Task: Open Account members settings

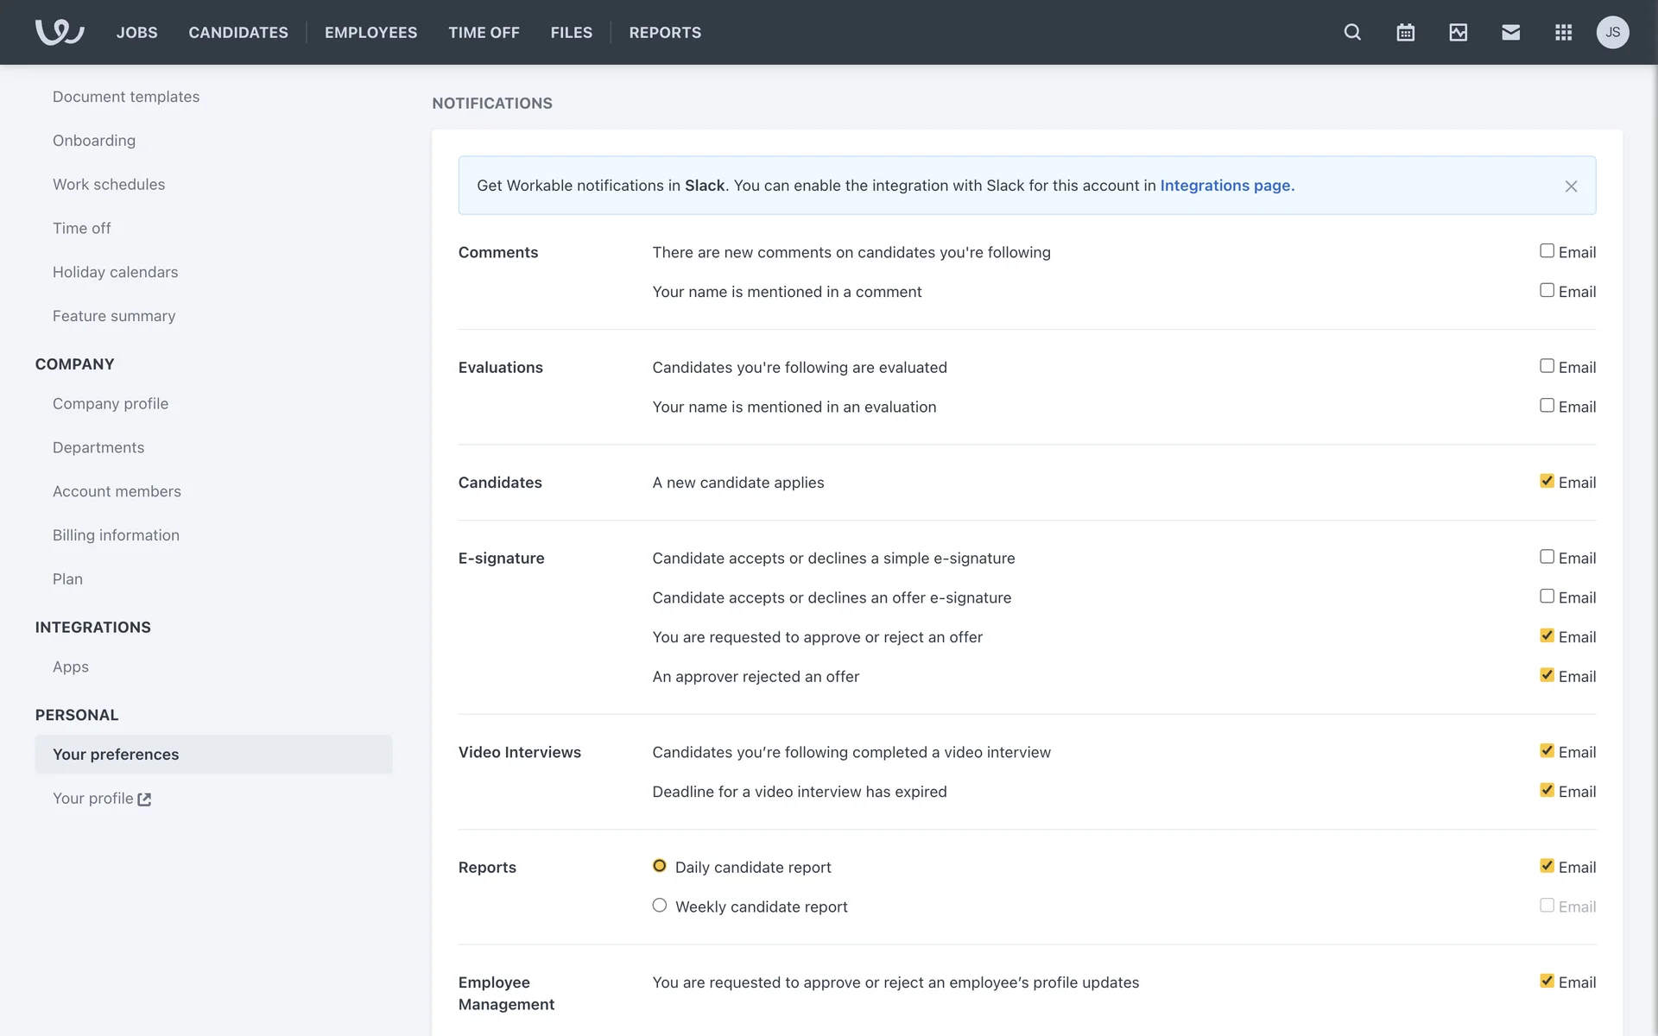Action: click(117, 491)
